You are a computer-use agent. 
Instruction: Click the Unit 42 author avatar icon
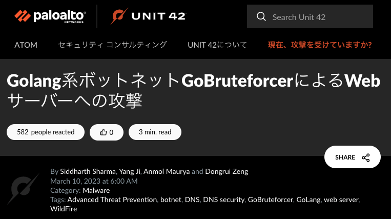[24, 188]
